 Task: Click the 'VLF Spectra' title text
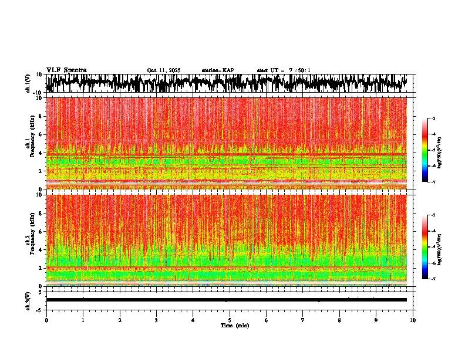coord(66,70)
